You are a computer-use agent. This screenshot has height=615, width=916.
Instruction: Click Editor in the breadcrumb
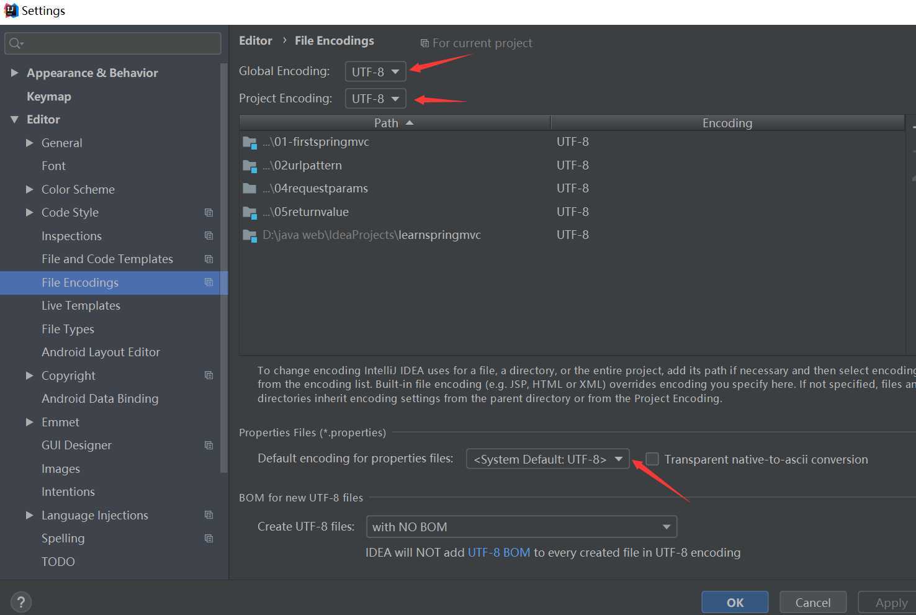point(256,40)
